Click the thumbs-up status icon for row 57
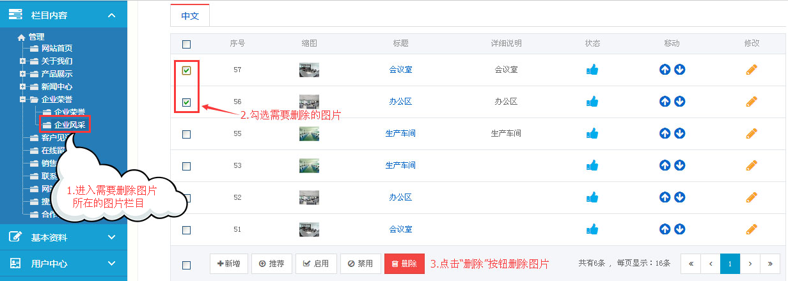The height and width of the screenshot is (281, 788). click(x=592, y=70)
